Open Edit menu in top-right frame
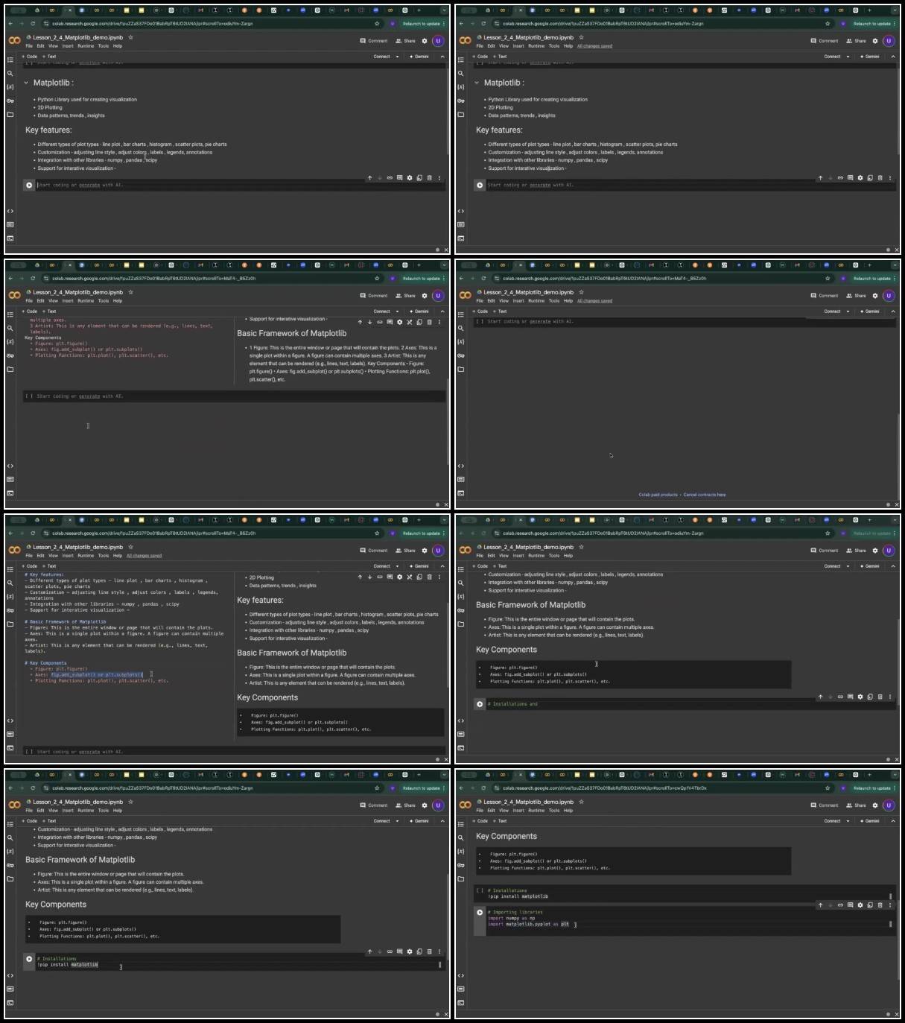This screenshot has width=905, height=1023. [x=491, y=46]
